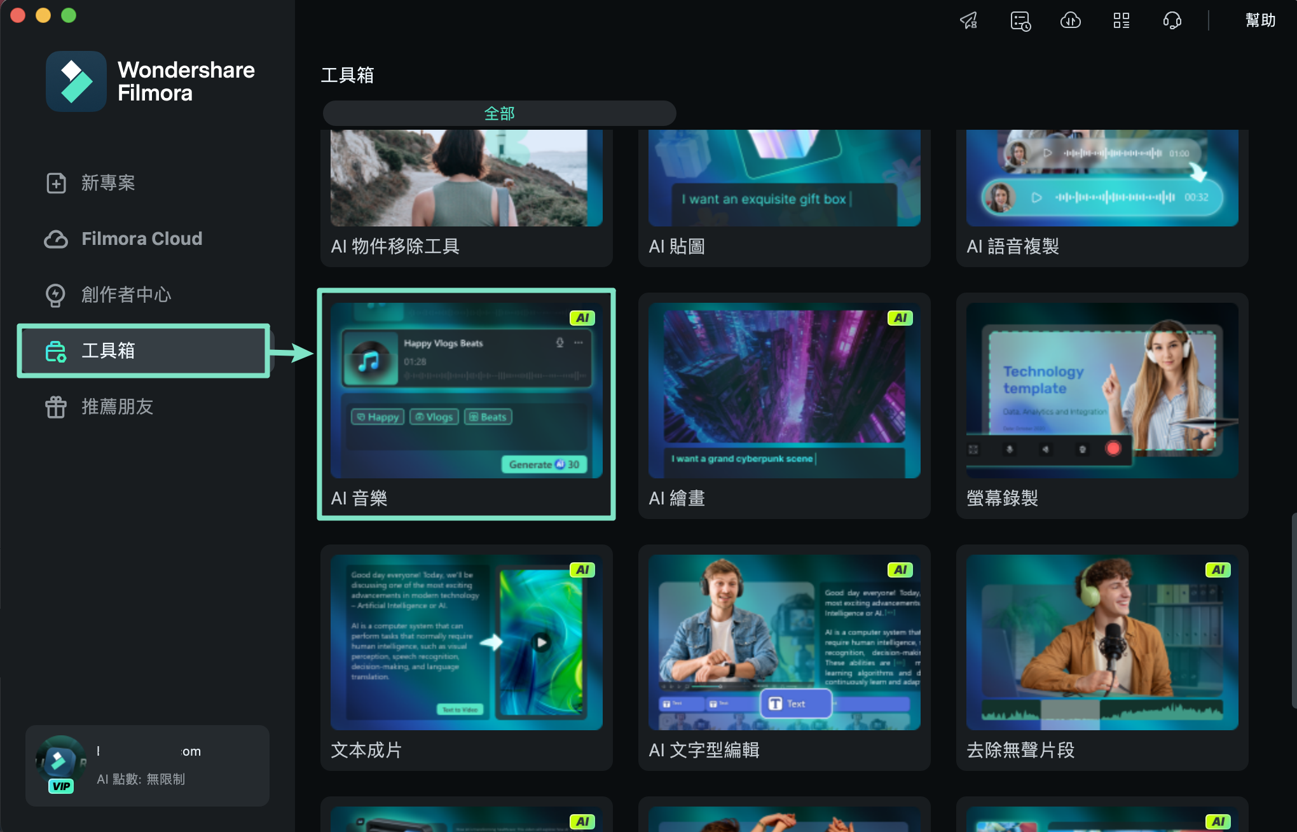Click the macOS yellow minimize button
The width and height of the screenshot is (1297, 832).
click(43, 15)
